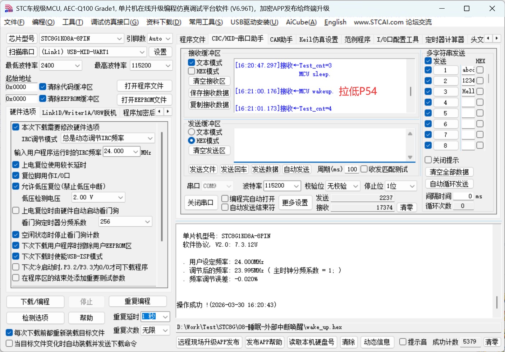Open the 重复次数 repeat count dropdown

pos(165,330)
